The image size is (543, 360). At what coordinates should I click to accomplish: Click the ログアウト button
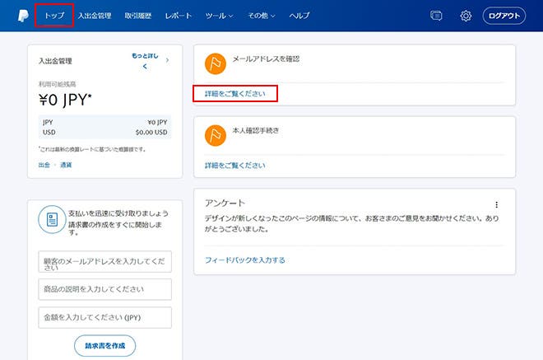coord(504,16)
